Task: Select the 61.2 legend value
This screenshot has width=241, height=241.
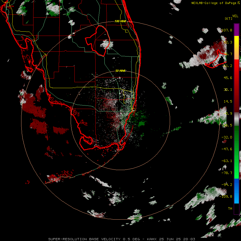Action: [x=228, y=66]
